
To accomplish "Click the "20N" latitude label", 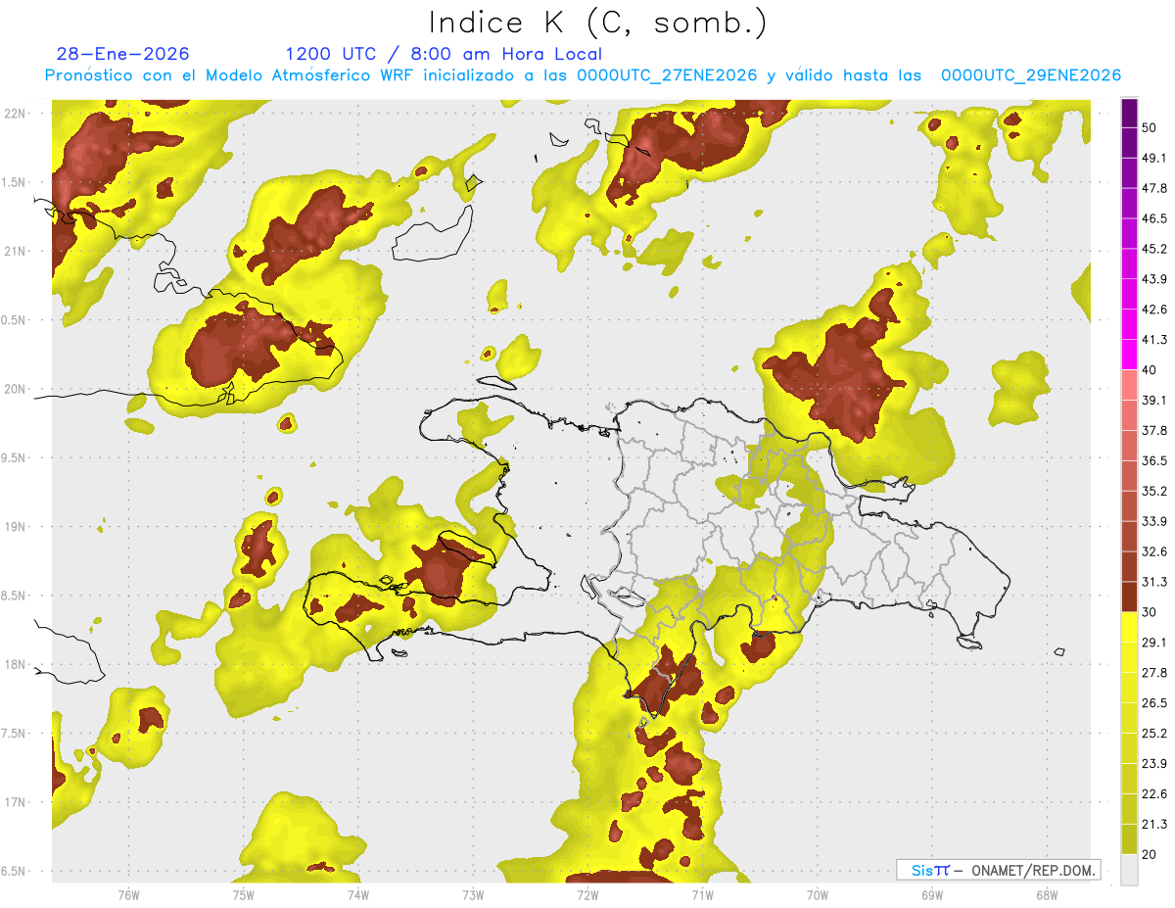I will (x=16, y=389).
